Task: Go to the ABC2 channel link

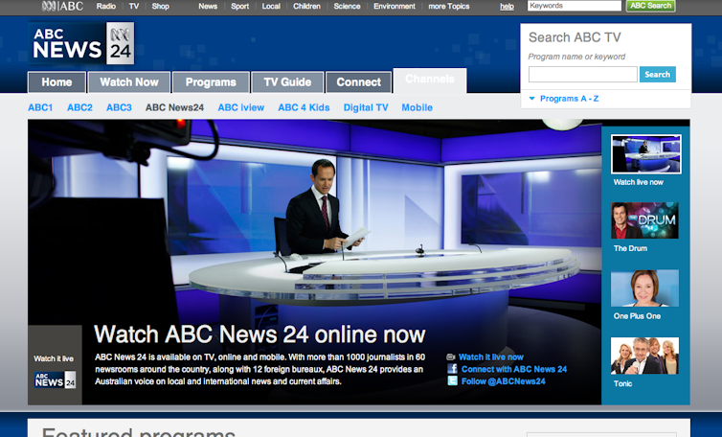Action: [x=79, y=107]
